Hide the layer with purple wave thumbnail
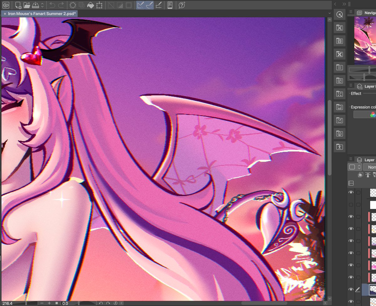The width and height of the screenshot is (376, 306). [351, 241]
